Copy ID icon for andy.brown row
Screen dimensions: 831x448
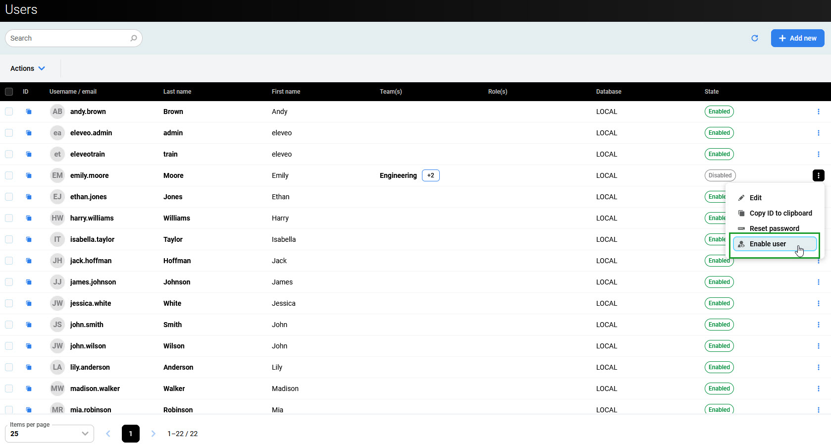[x=29, y=112]
